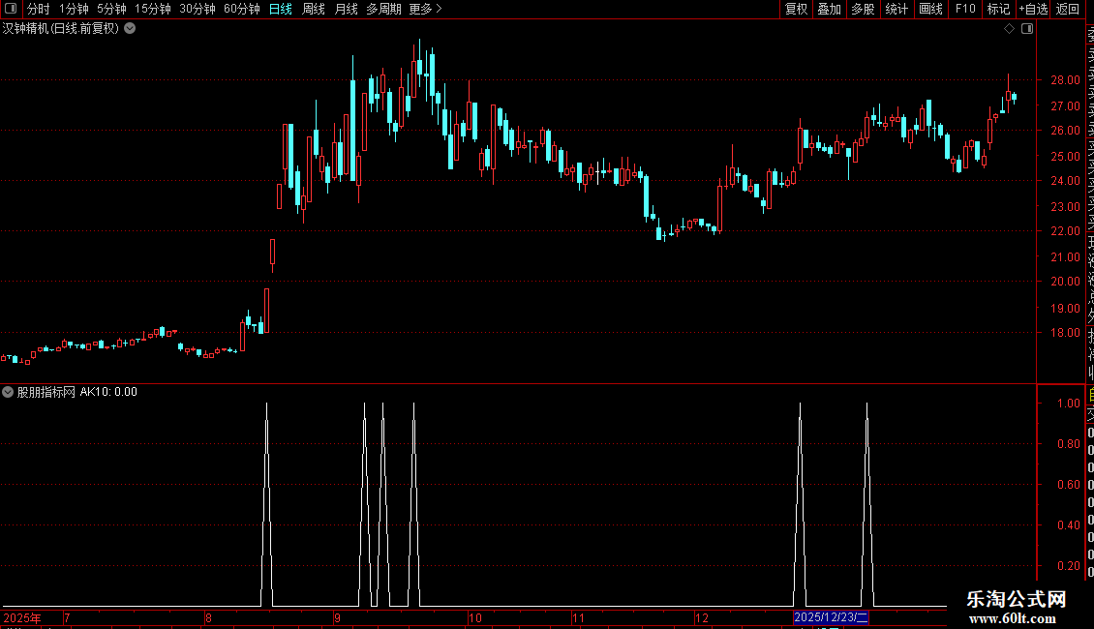Switch to 分时 intraday chart tab

(39, 9)
